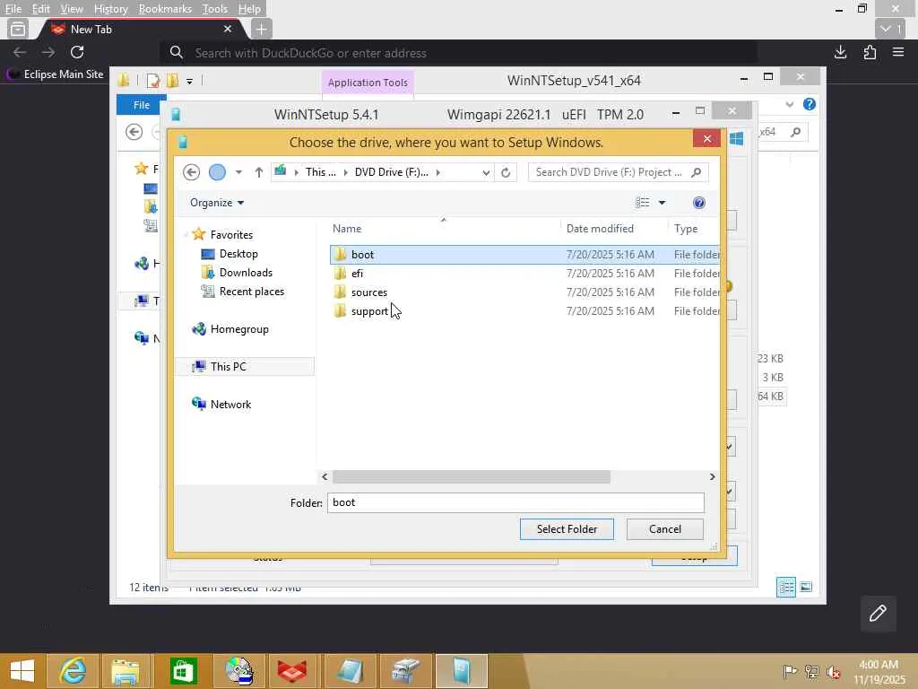Open the Application Tools ribbon tab

pos(368,83)
